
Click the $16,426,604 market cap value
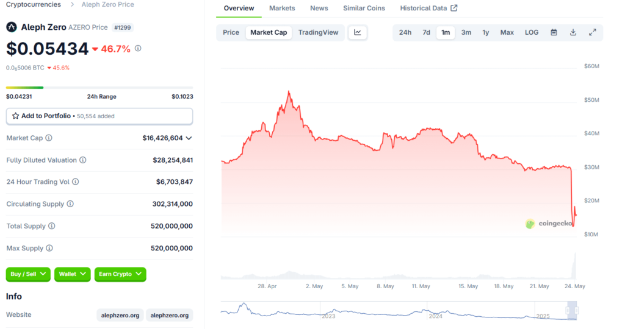tap(162, 138)
